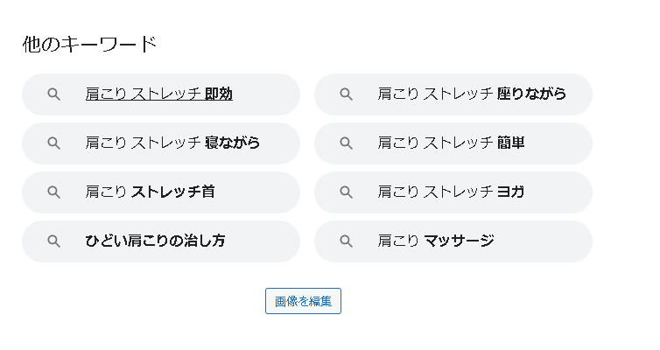
Task: Select the 肩こり ストレッチ ヨガ keyword text
Action: click(x=451, y=192)
